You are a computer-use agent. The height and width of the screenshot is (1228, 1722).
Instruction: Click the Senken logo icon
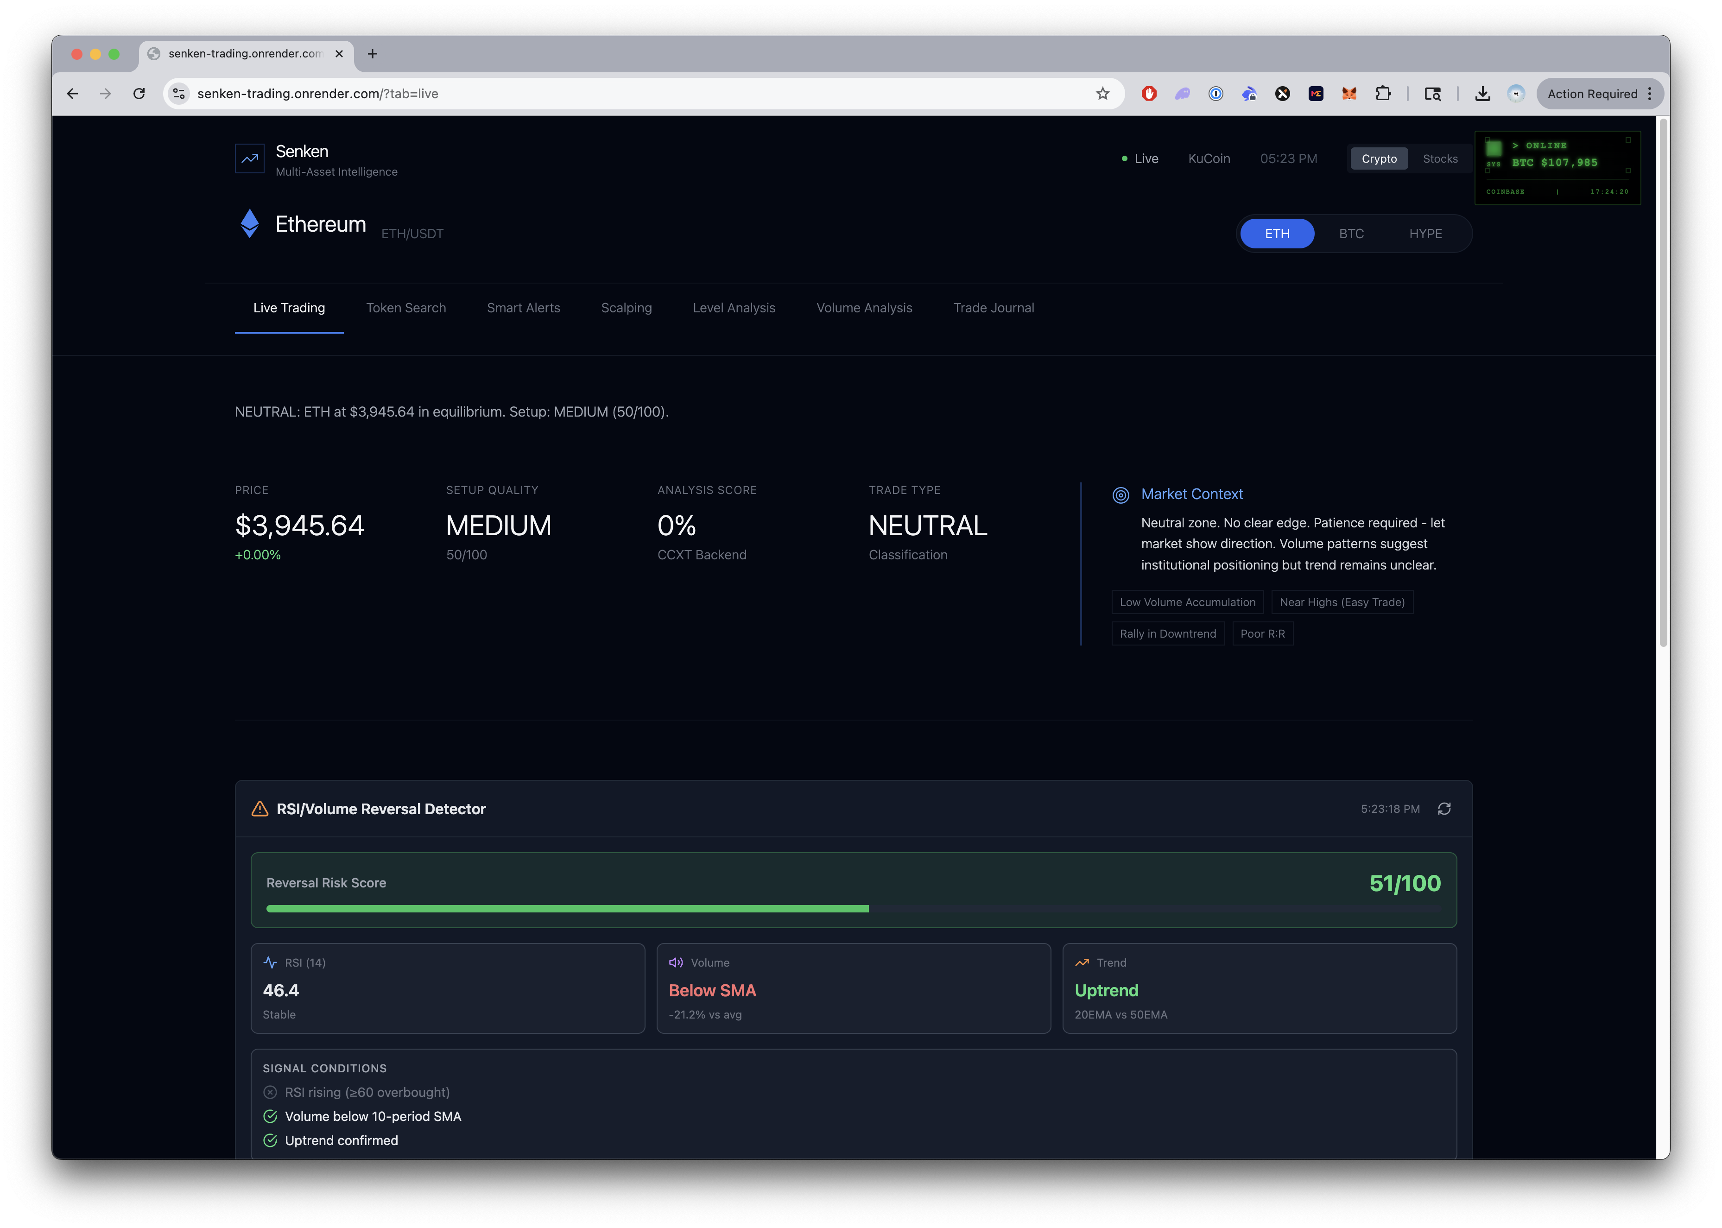pyautogui.click(x=250, y=159)
